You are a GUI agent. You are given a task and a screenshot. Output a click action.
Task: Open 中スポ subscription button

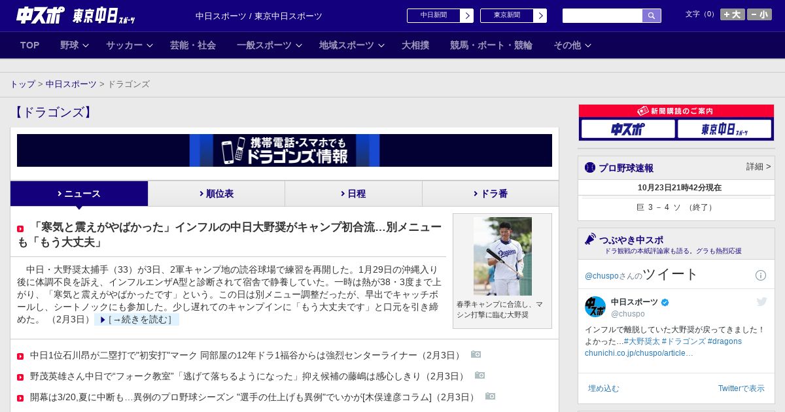tap(628, 129)
